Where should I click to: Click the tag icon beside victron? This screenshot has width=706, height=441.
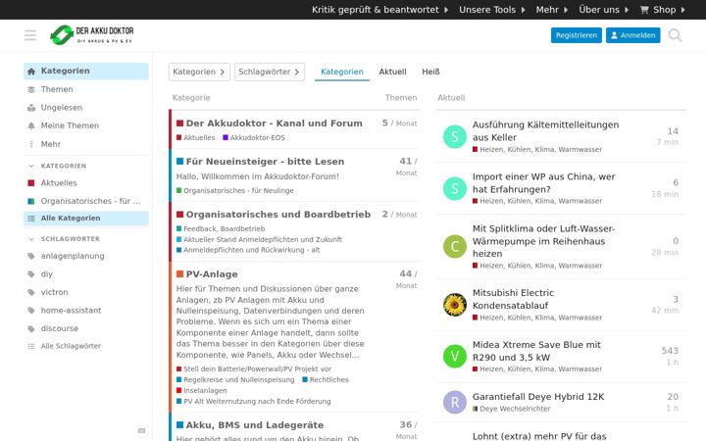[x=31, y=292]
